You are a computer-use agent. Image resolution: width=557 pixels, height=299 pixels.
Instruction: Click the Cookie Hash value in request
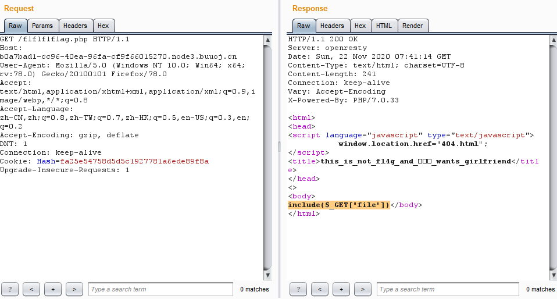point(134,161)
